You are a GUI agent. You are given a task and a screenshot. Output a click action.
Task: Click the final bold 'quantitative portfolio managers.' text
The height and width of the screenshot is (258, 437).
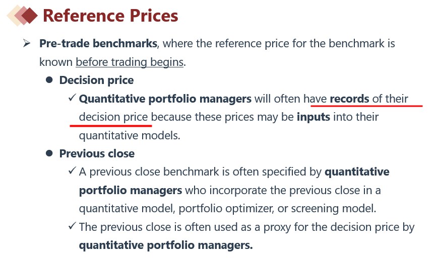click(166, 245)
